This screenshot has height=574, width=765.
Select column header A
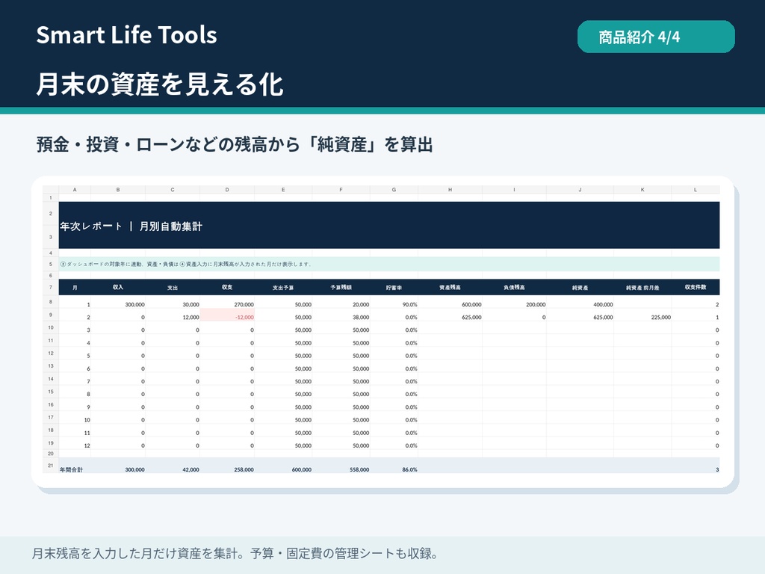(x=75, y=190)
